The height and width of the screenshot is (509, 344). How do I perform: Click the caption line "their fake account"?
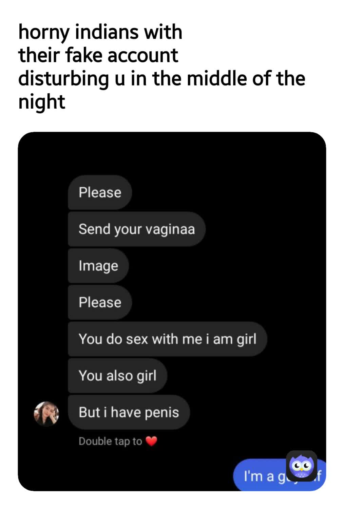tap(98, 55)
